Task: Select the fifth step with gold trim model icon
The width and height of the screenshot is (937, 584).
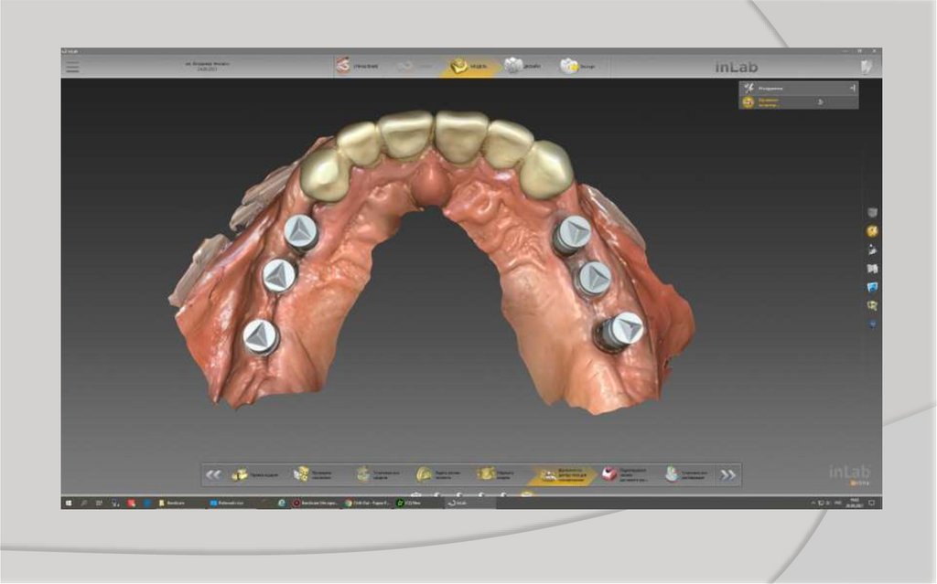Action: tap(497, 474)
